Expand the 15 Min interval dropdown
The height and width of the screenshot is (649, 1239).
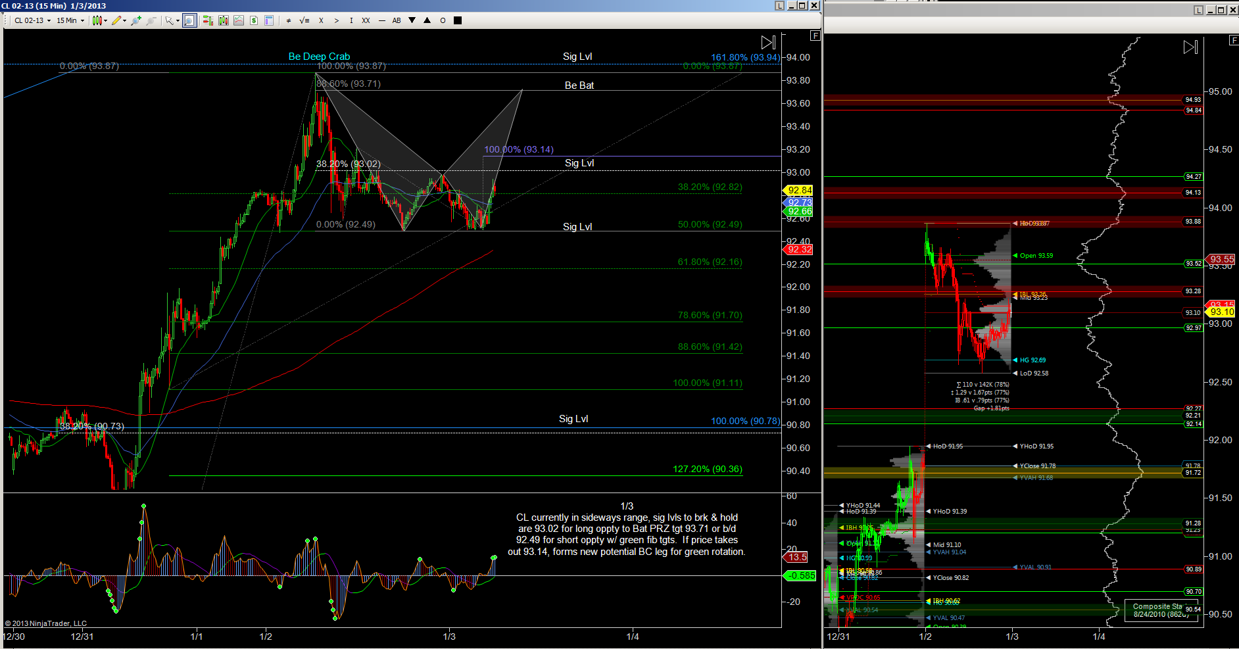(x=70, y=20)
